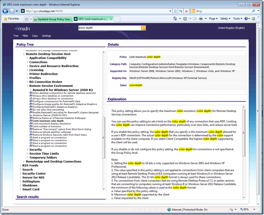Click the msdn logo

22,29
